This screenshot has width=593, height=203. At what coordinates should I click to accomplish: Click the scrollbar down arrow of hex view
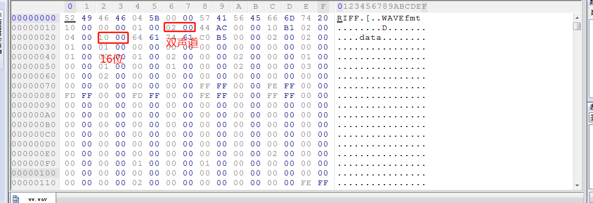[577, 185]
